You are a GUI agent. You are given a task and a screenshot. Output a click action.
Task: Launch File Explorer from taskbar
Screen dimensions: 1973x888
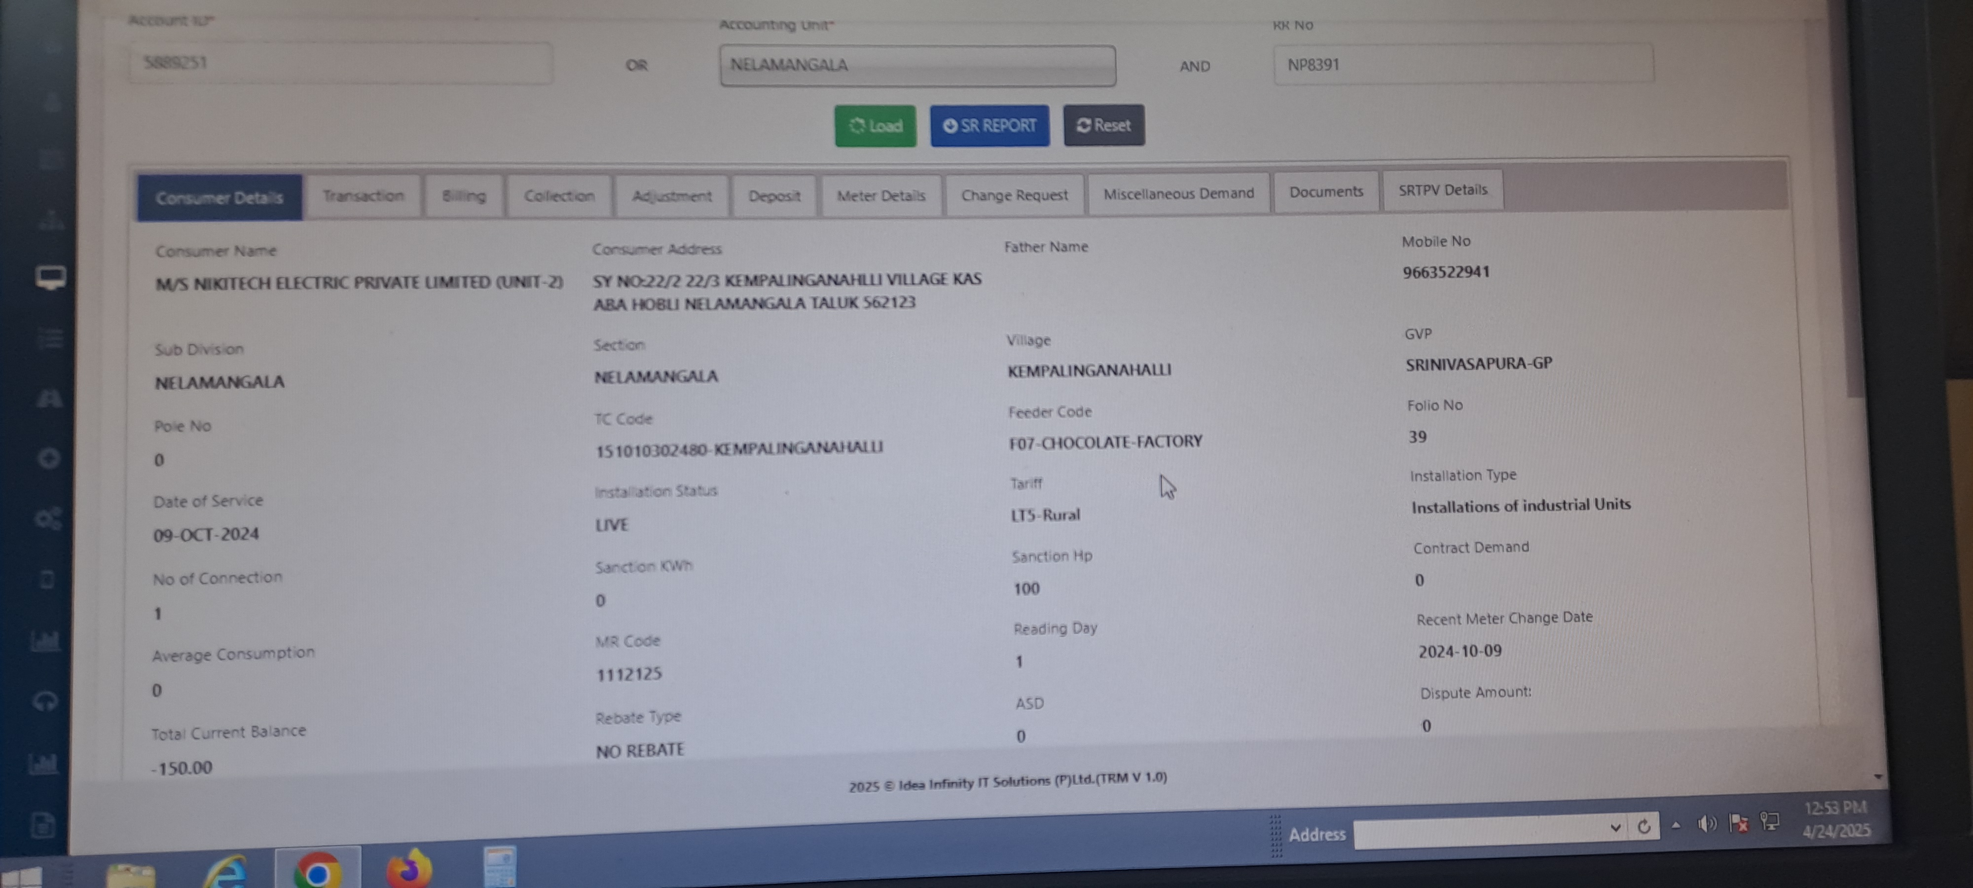(x=131, y=876)
